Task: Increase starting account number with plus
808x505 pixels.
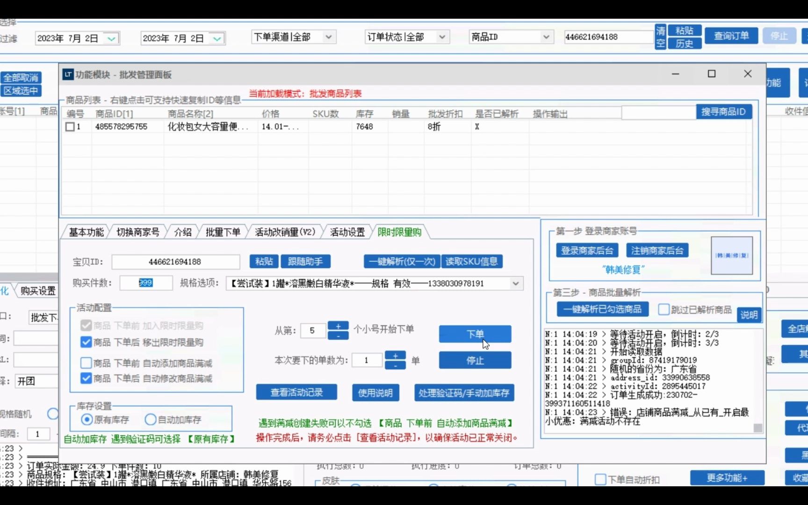Action: click(338, 326)
